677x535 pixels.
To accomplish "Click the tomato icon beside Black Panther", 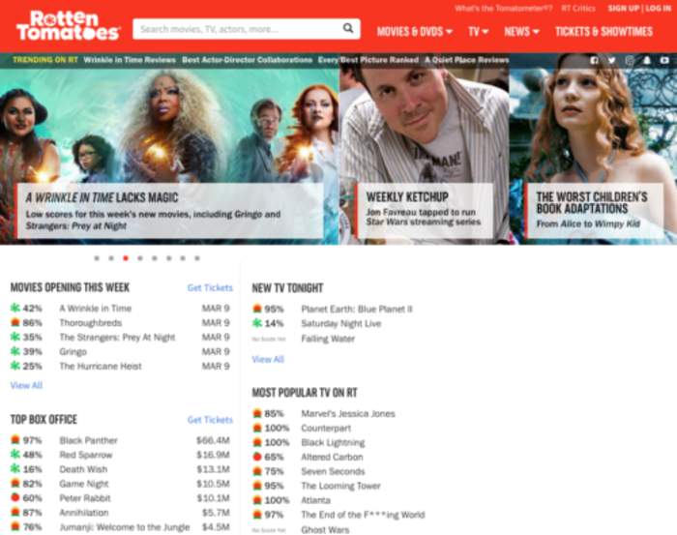I will tap(15, 440).
